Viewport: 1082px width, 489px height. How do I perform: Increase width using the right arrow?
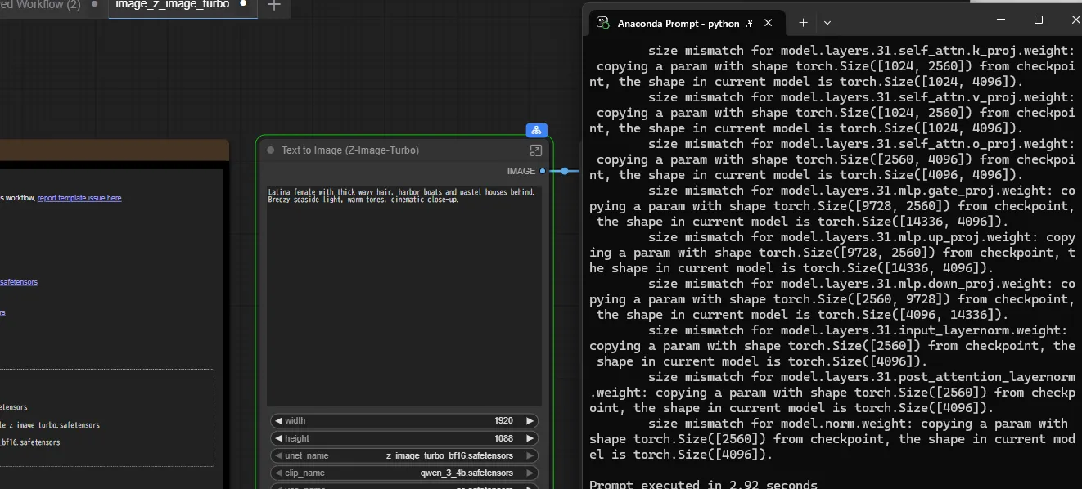point(530,421)
